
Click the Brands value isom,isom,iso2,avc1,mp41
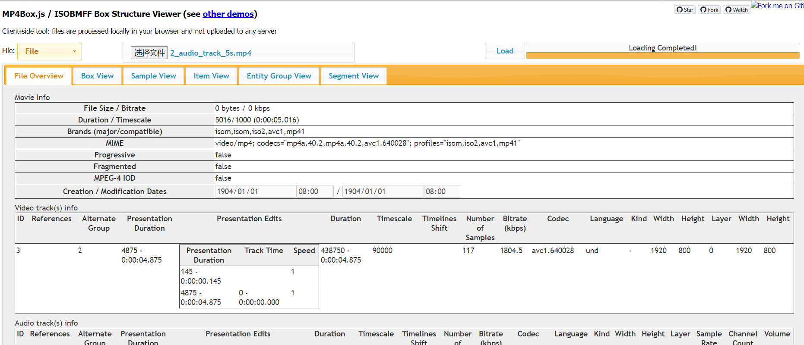click(x=260, y=132)
